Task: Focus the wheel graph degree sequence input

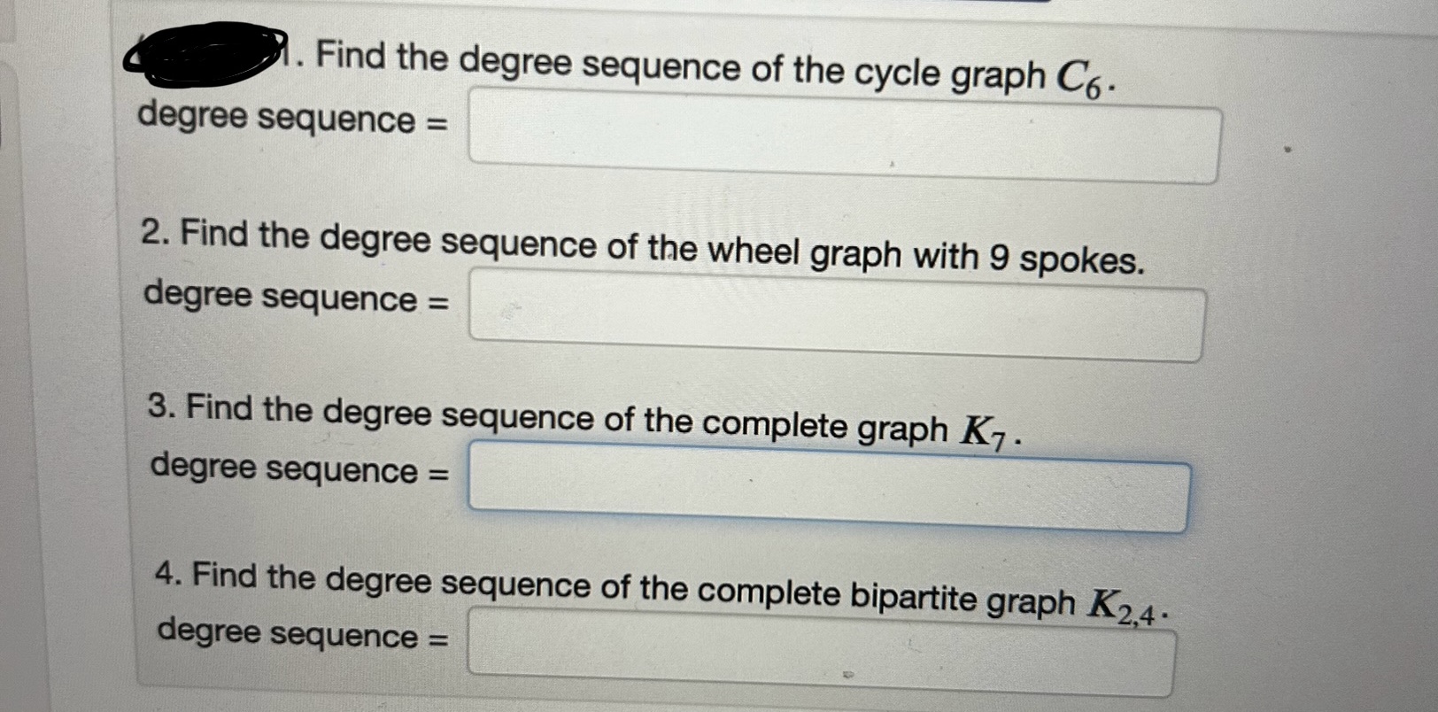Action: coord(837,315)
